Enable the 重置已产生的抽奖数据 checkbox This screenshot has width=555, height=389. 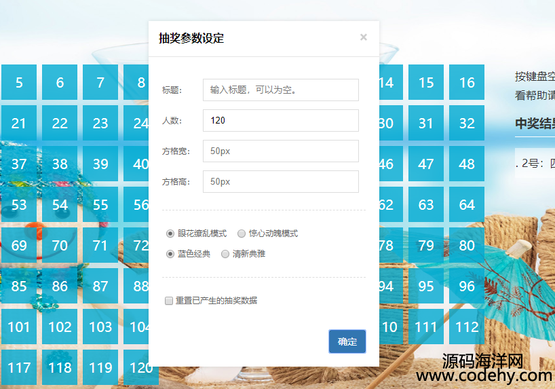pyautogui.click(x=169, y=301)
